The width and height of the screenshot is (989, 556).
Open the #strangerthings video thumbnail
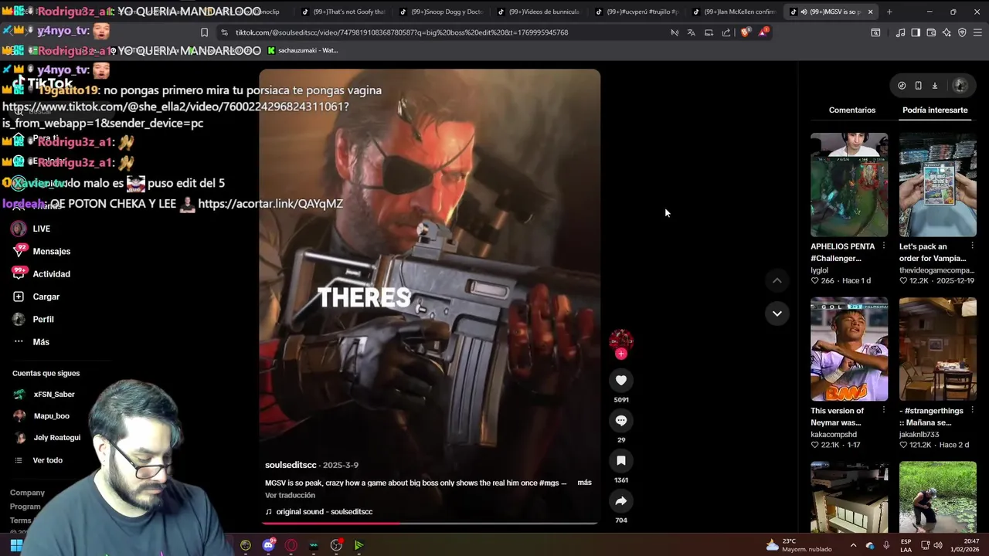(937, 349)
